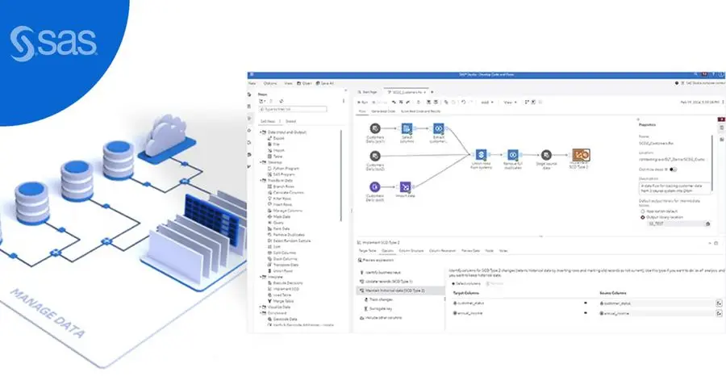Select the Select Columns node in flow
Screen dimensions: 726x389
tap(407, 128)
